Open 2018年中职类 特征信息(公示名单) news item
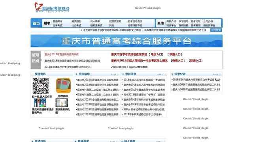The image size is (253, 142). coord(142,114)
